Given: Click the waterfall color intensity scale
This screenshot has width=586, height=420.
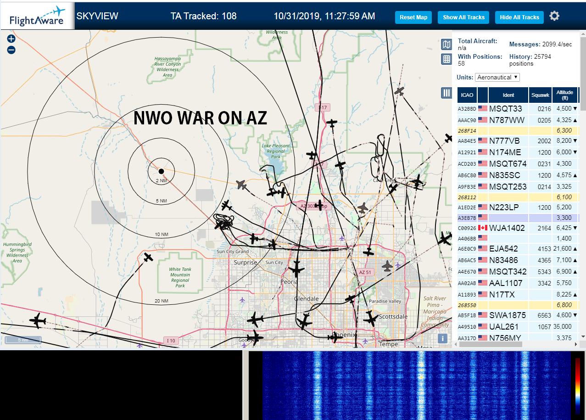Looking at the screenshot, I should pyautogui.click(x=577, y=386).
